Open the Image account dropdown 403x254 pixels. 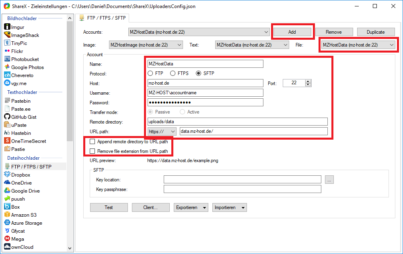click(x=146, y=45)
